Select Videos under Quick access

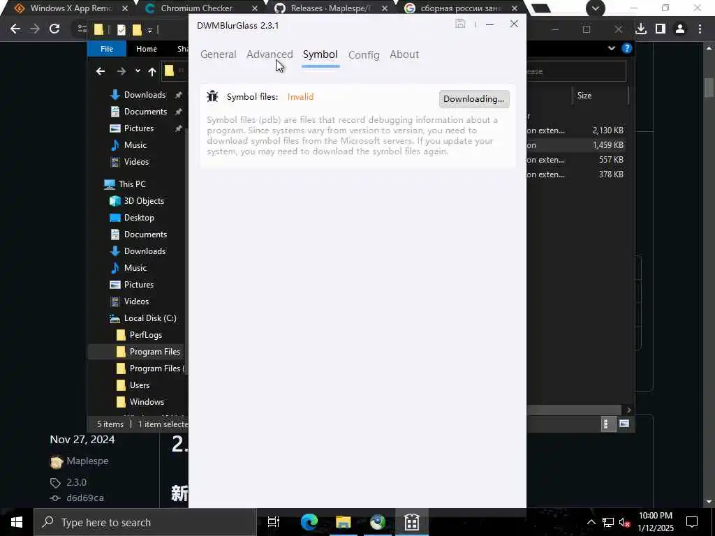[x=136, y=162]
